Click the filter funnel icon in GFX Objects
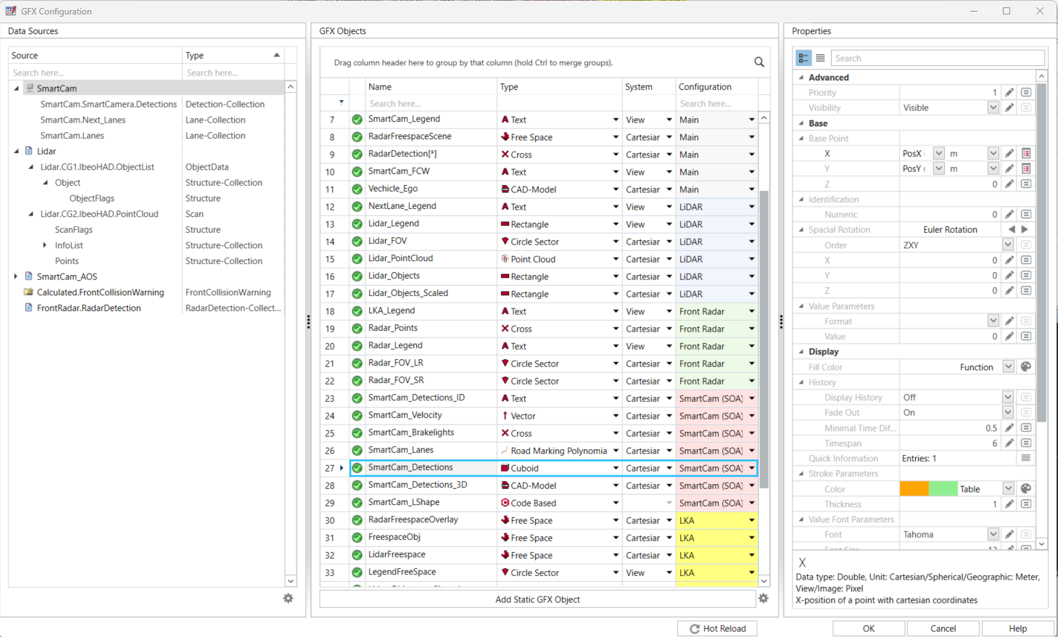The image size is (1058, 637). tap(342, 103)
